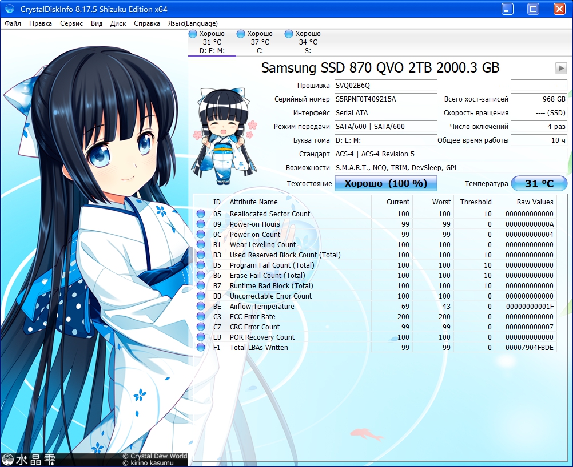This screenshot has width=573, height=467.
Task: Select the POR Recovery Count attribute name
Action: pos(262,337)
